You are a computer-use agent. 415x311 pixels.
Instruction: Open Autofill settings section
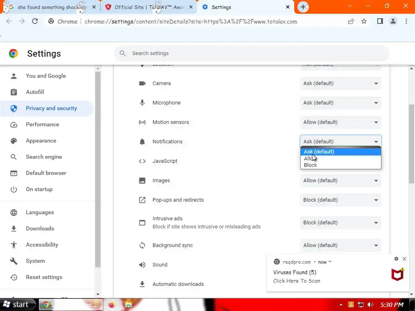click(35, 92)
